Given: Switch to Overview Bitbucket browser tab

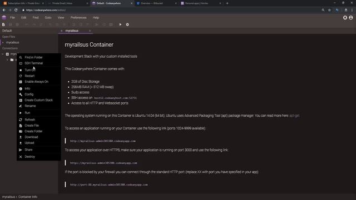Looking at the screenshot, I should pos(156,3).
